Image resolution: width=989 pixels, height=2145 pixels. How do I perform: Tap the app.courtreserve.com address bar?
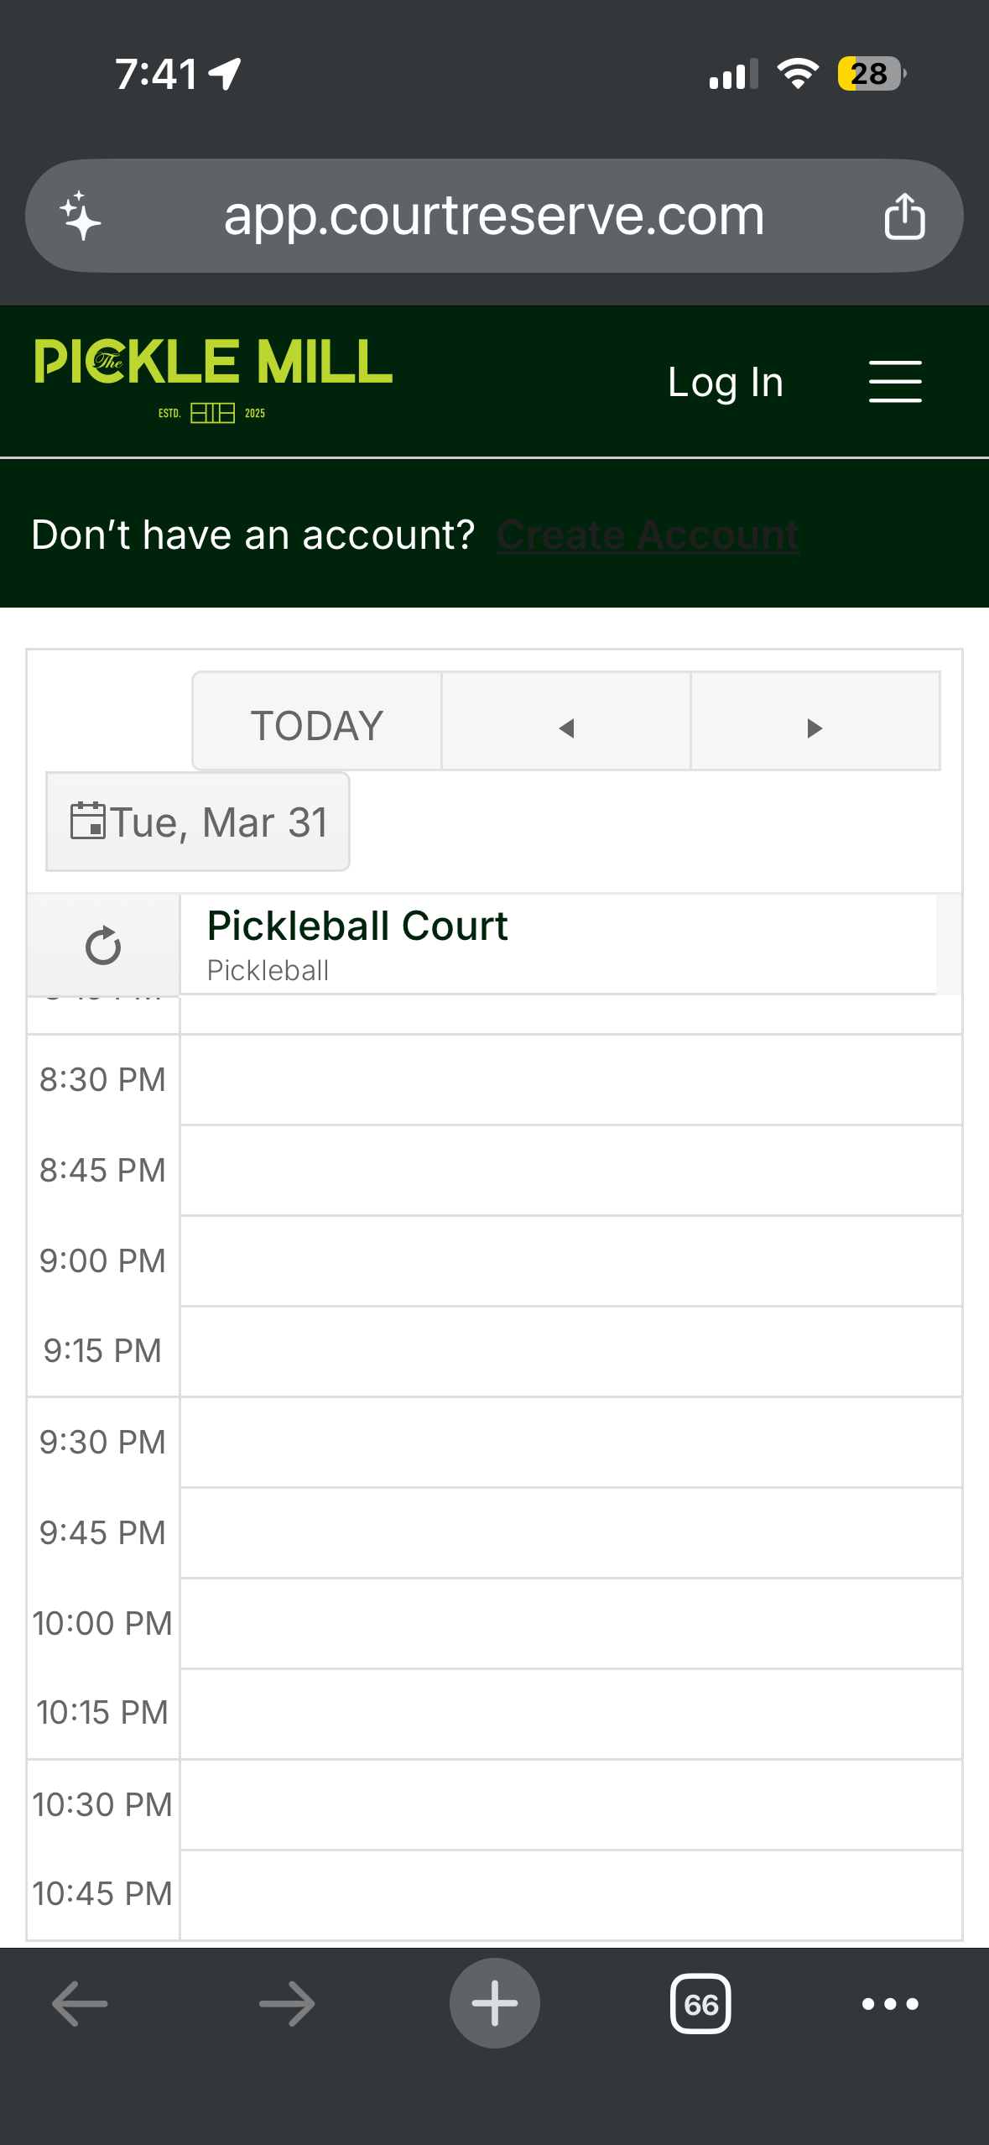click(x=493, y=217)
